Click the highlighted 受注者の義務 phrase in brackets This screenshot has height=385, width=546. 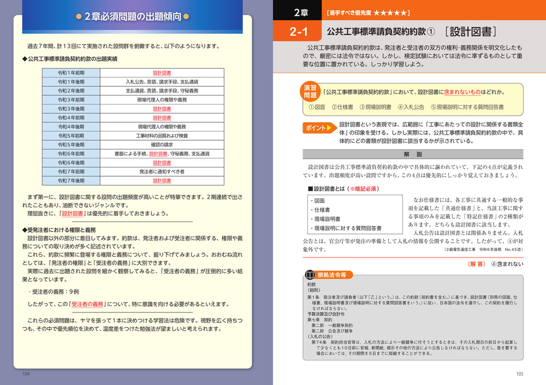(x=87, y=304)
